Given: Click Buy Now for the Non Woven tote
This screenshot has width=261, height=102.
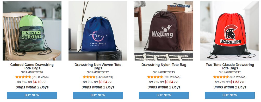Looking at the screenshot, I should tap(98, 95).
